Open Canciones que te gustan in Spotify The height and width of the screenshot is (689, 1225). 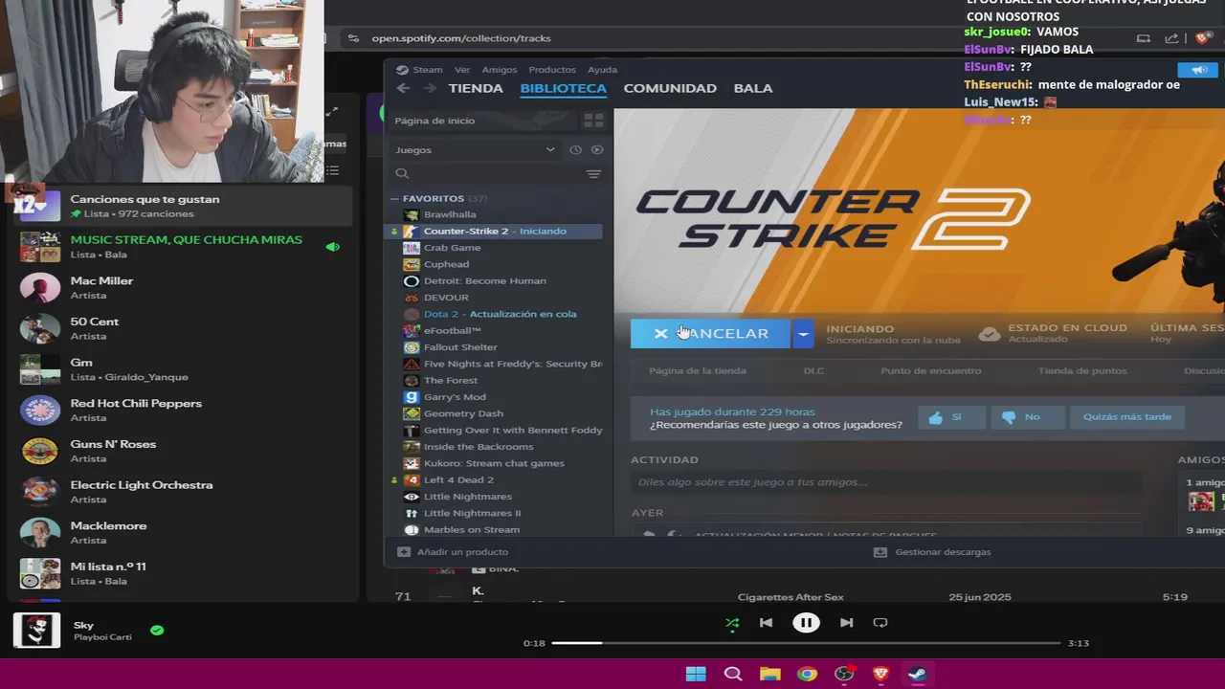[x=182, y=206]
